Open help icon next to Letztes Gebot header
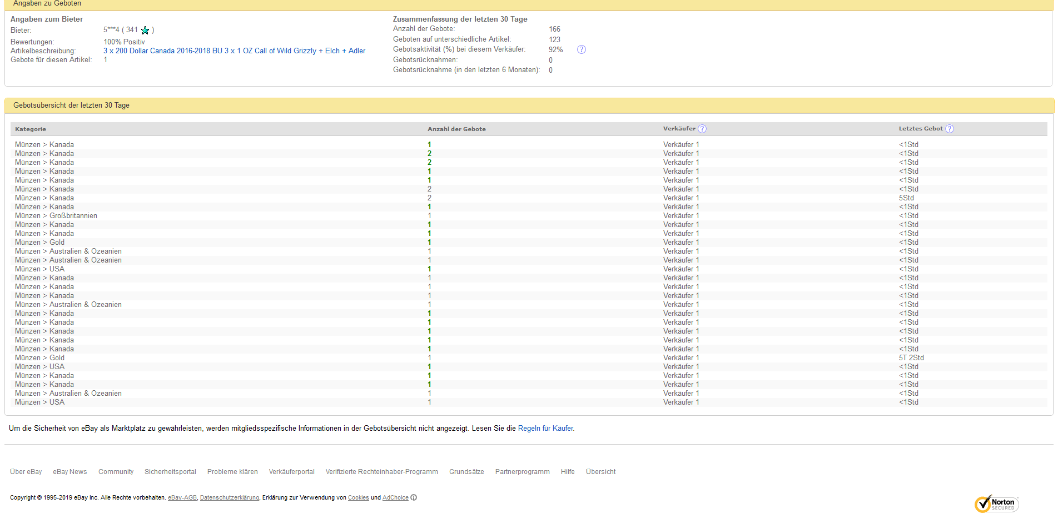The height and width of the screenshot is (524, 1058). [x=950, y=129]
